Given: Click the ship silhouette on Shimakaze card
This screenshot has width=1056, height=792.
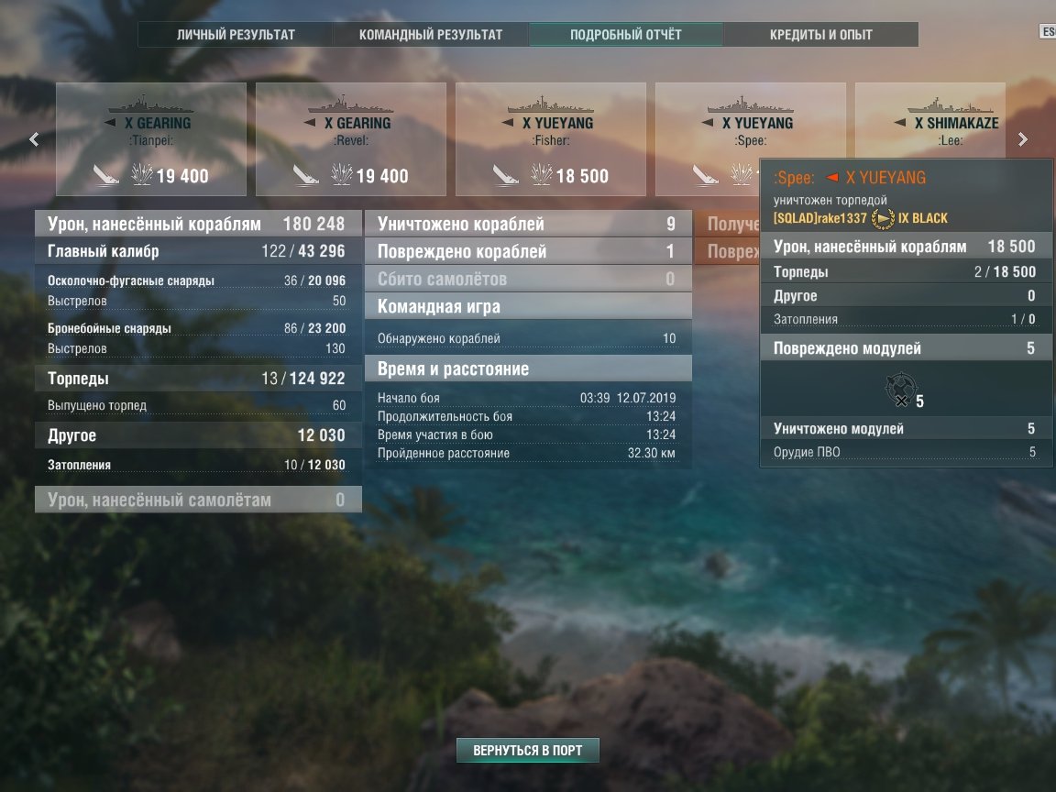Looking at the screenshot, I should tap(950, 105).
